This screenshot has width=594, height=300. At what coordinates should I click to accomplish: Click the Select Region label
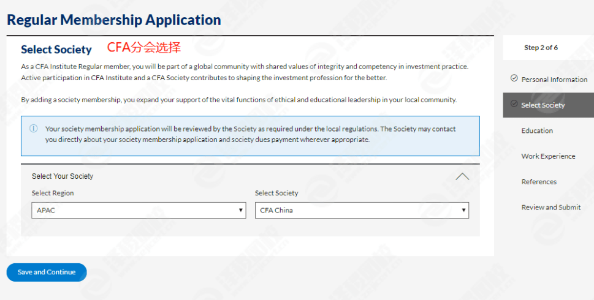tap(53, 193)
